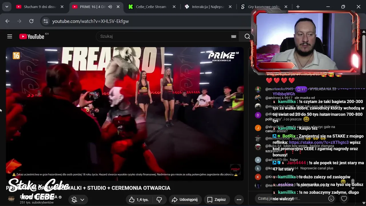View site information icon in address bar
This screenshot has height=206, width=366.
pyautogui.click(x=45, y=21)
